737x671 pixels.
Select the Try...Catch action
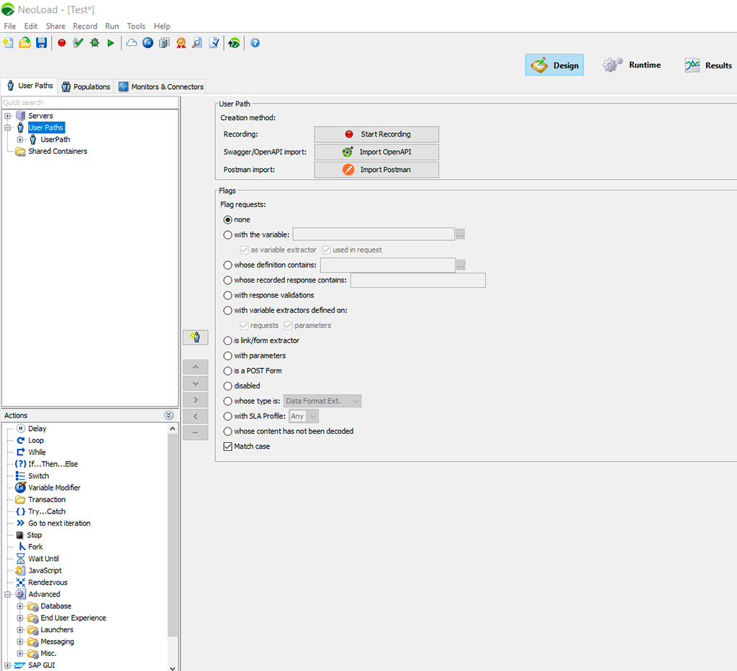coord(47,511)
